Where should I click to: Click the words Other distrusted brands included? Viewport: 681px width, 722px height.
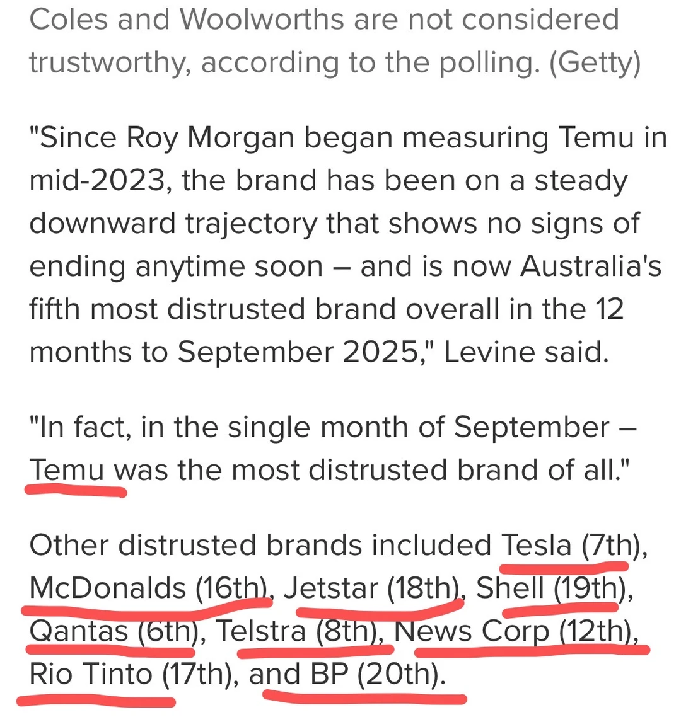(x=260, y=545)
